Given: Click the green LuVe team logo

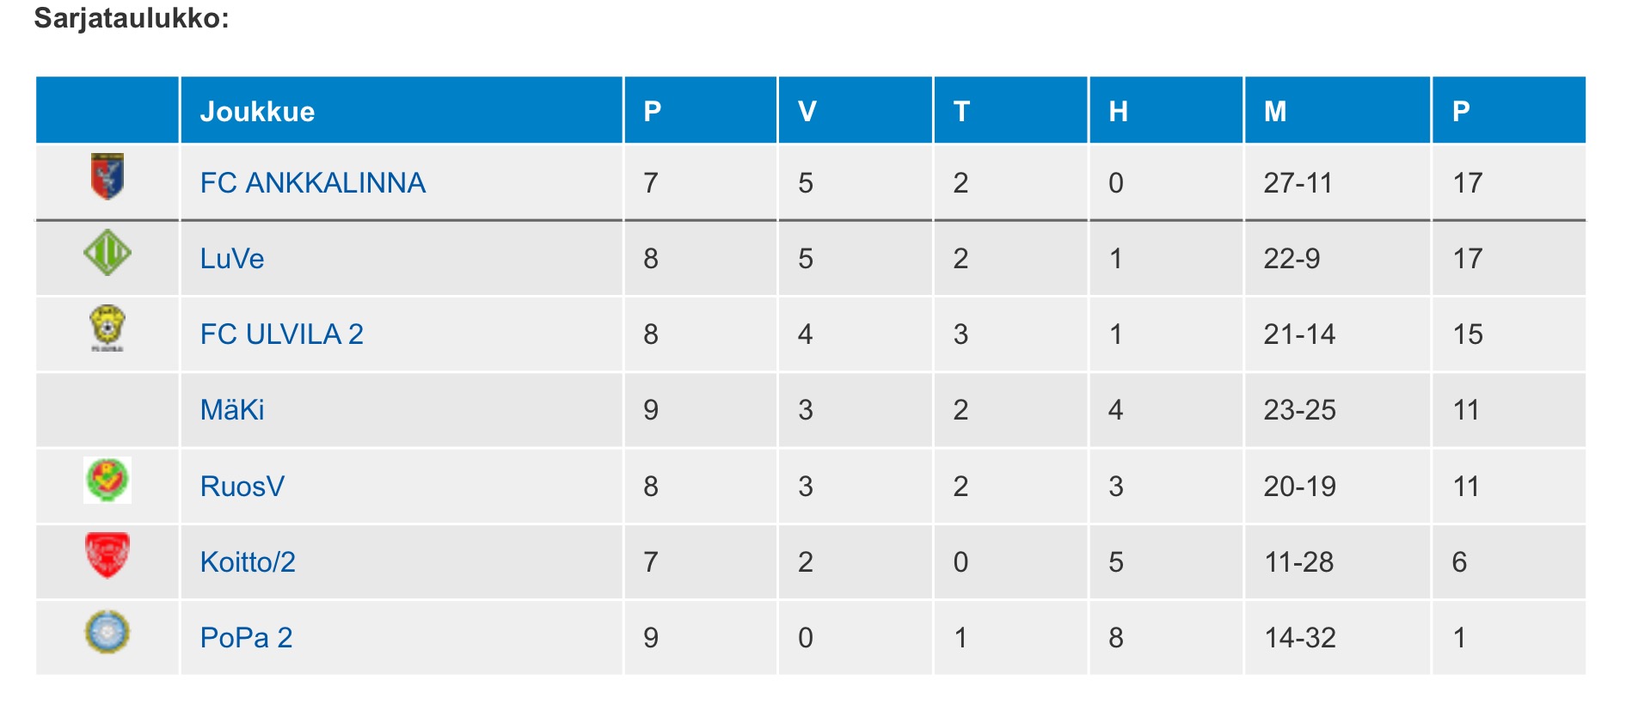Looking at the screenshot, I should click(107, 253).
